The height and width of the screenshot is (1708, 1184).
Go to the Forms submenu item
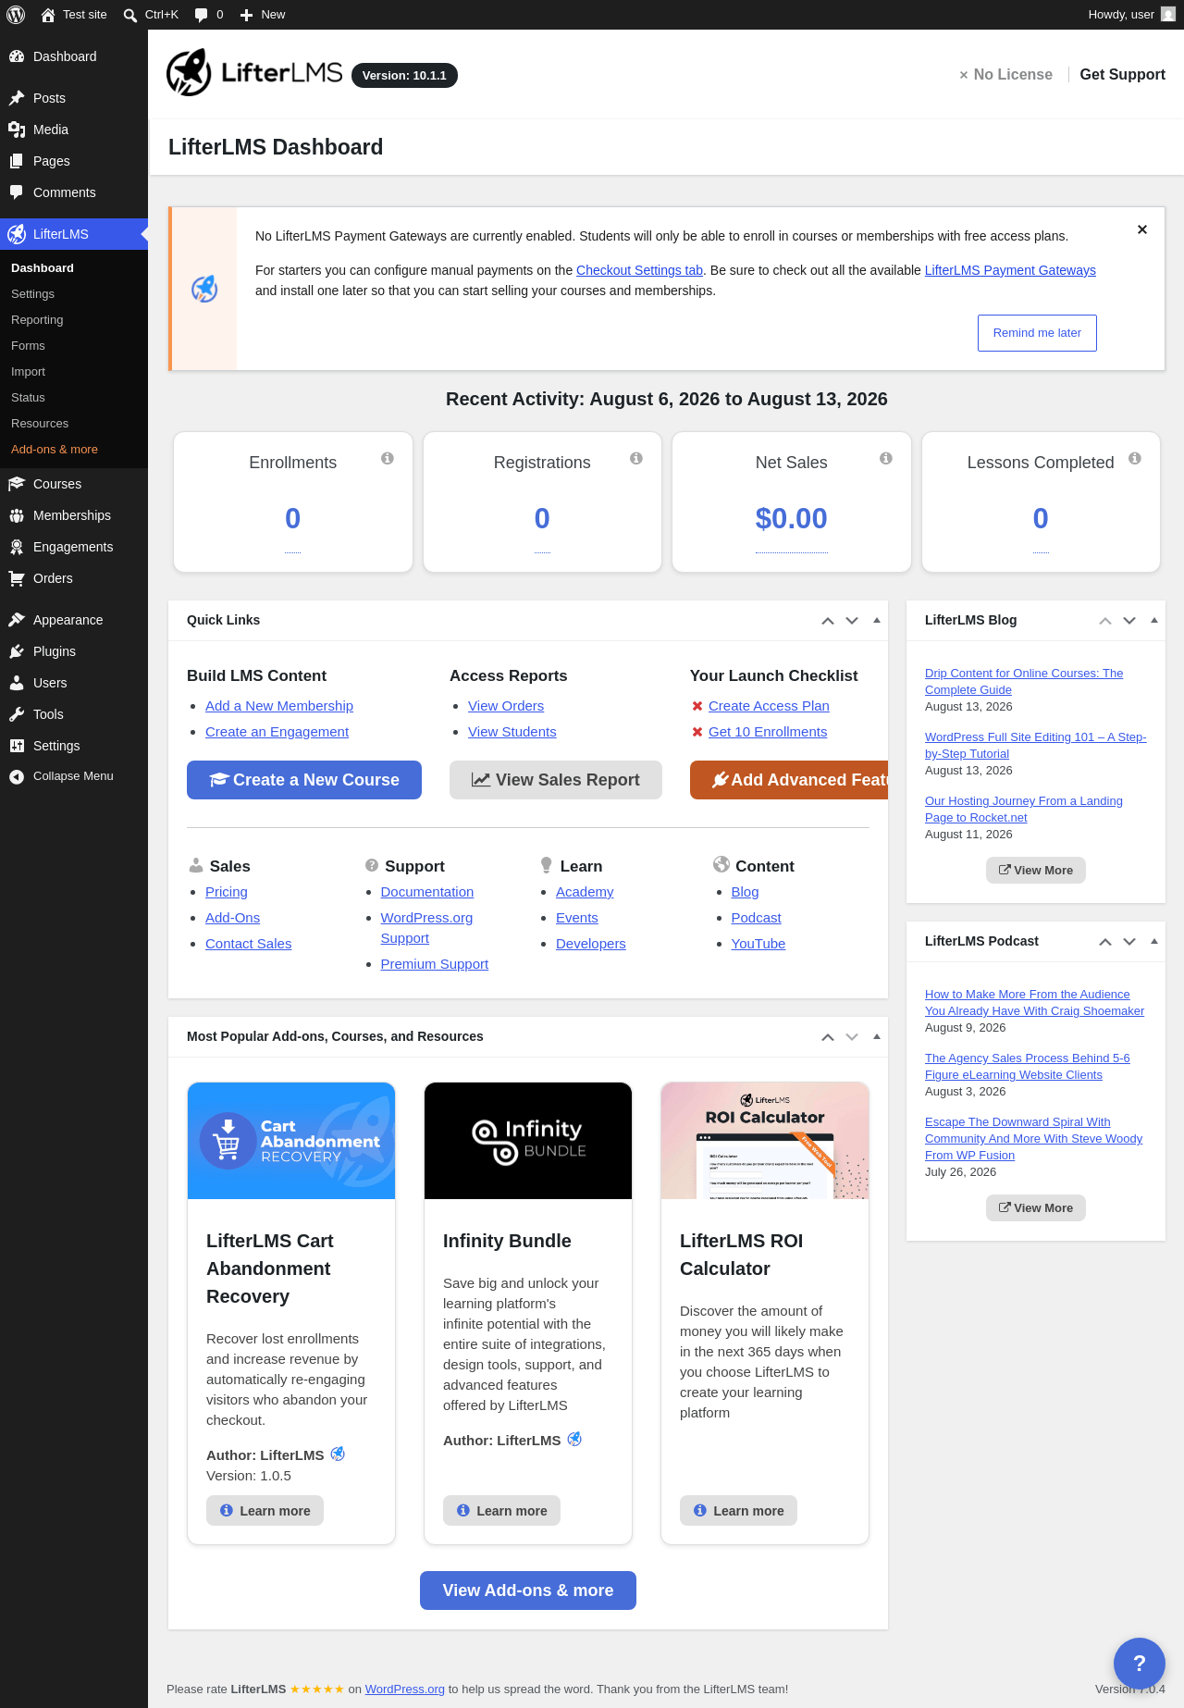click(28, 346)
